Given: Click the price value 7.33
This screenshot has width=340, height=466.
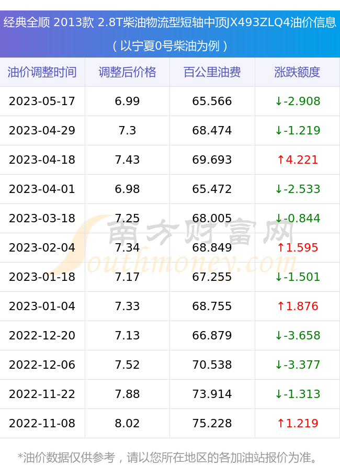Looking at the screenshot, I should coord(127,306).
